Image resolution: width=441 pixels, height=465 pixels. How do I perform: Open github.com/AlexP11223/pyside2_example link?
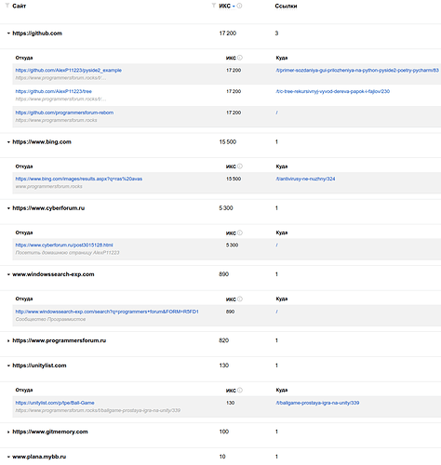coord(69,71)
